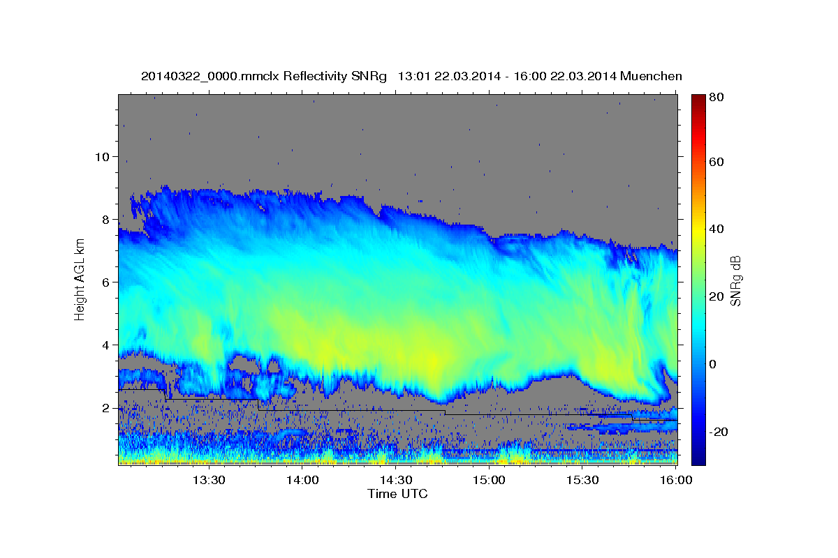Viewport: 838px width, 558px height.
Task: Click the 14:30 time tick label
Action: point(396,480)
